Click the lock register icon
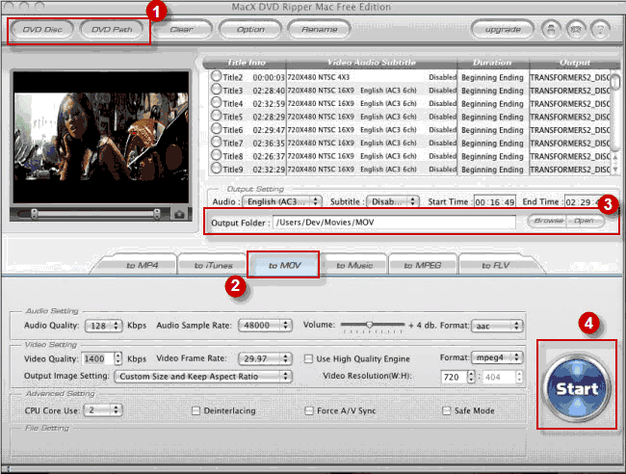 (551, 29)
